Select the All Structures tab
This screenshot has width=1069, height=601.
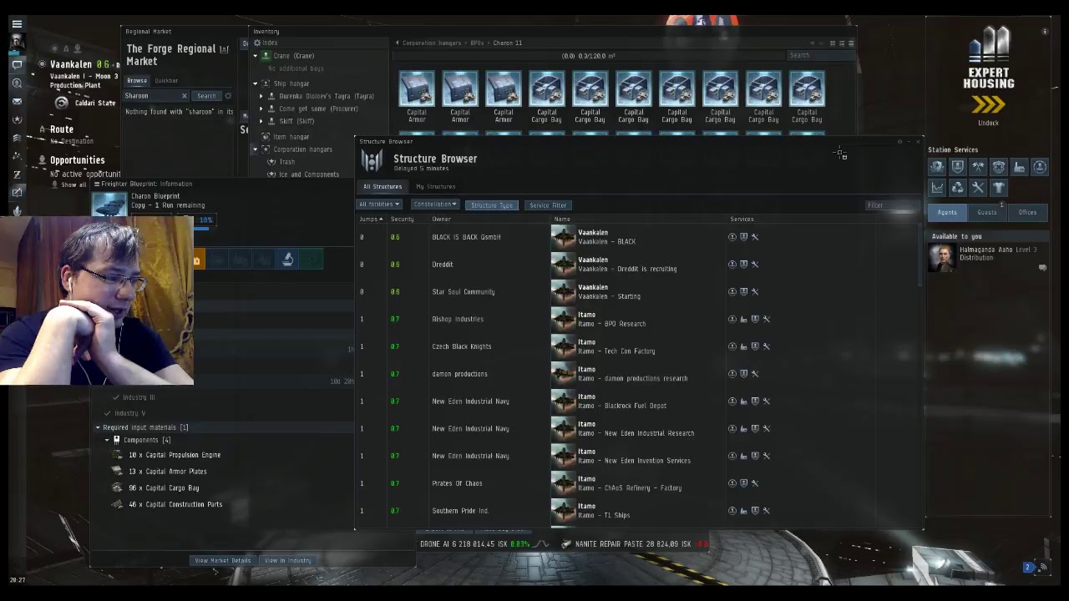pyautogui.click(x=383, y=186)
